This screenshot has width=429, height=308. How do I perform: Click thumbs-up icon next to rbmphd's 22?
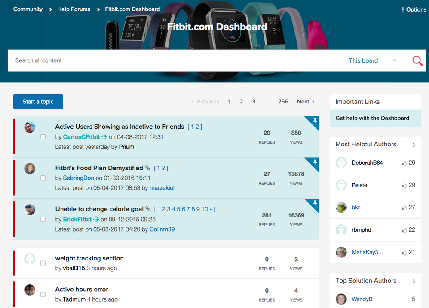click(404, 230)
